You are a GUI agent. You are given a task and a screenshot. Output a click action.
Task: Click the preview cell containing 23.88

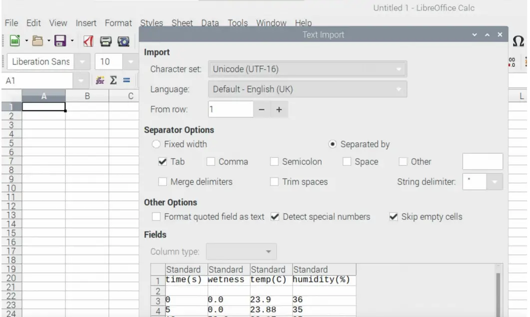[x=271, y=310]
